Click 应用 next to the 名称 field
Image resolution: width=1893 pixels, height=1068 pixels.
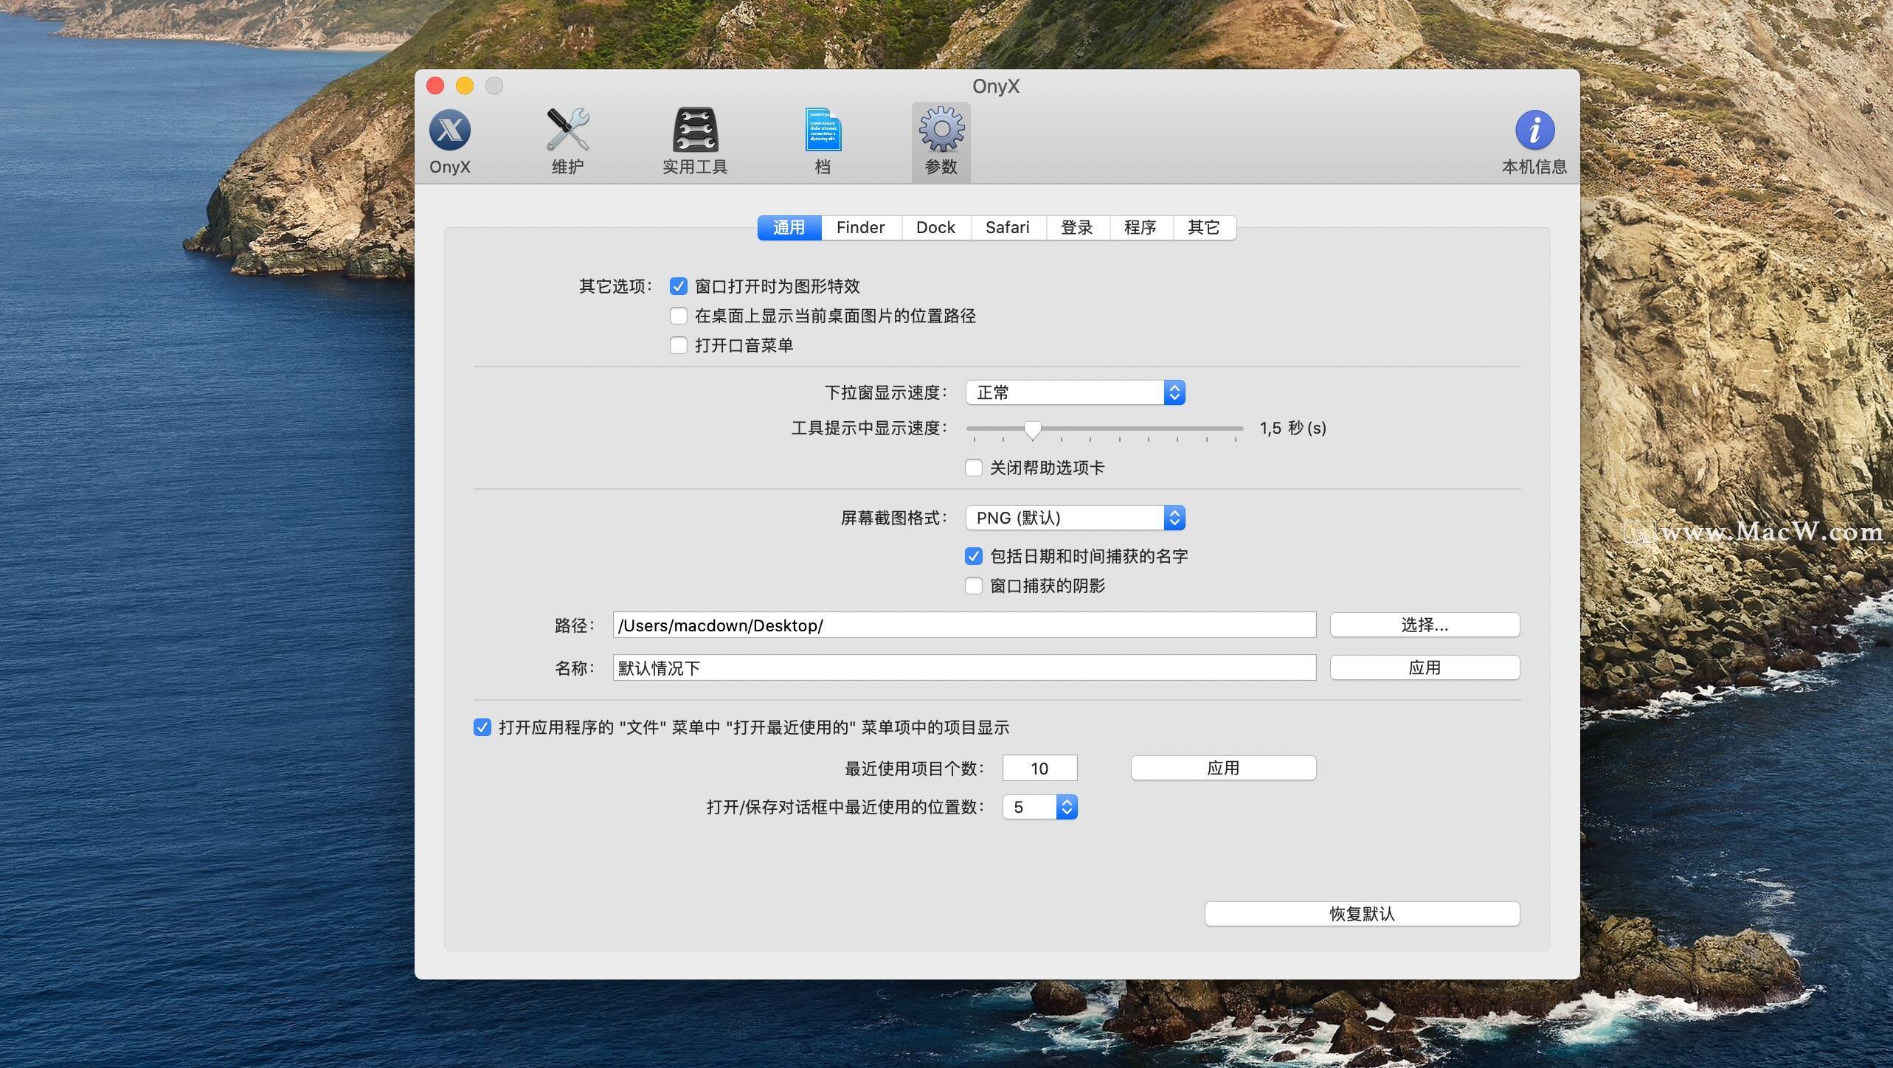point(1425,668)
